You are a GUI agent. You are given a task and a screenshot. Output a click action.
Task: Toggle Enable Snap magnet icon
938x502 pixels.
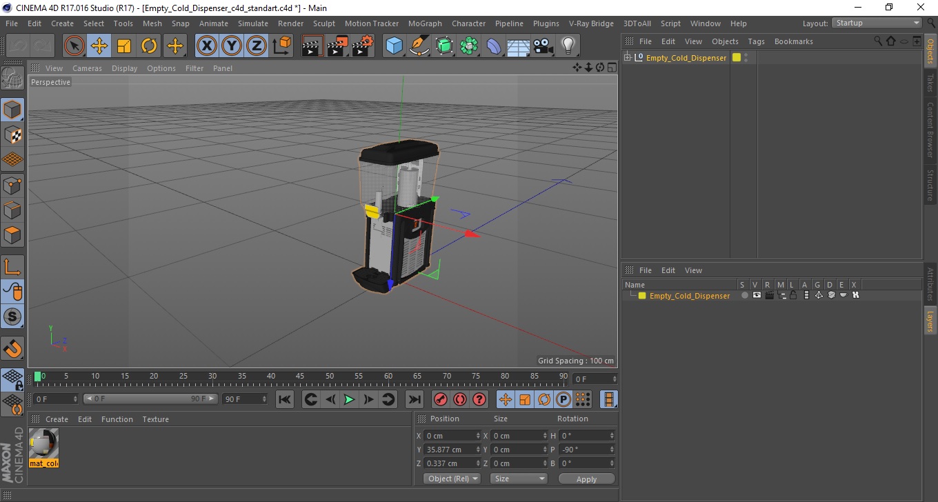click(x=12, y=348)
